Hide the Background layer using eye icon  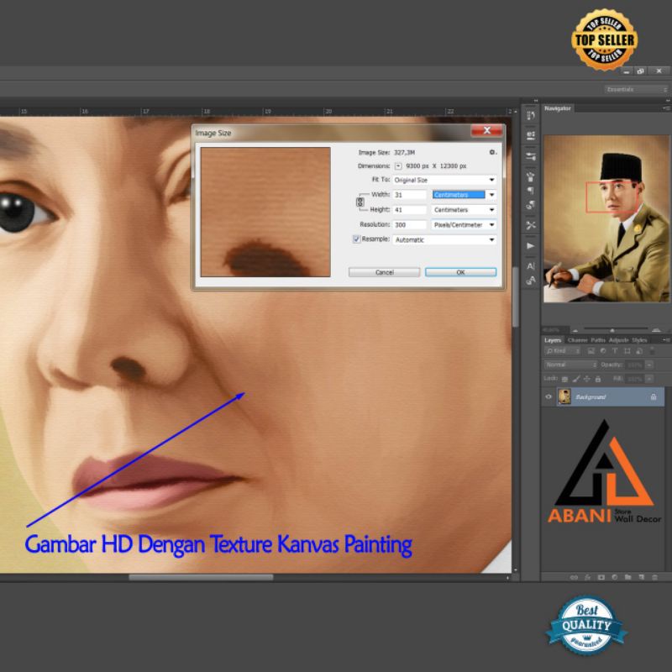click(549, 396)
